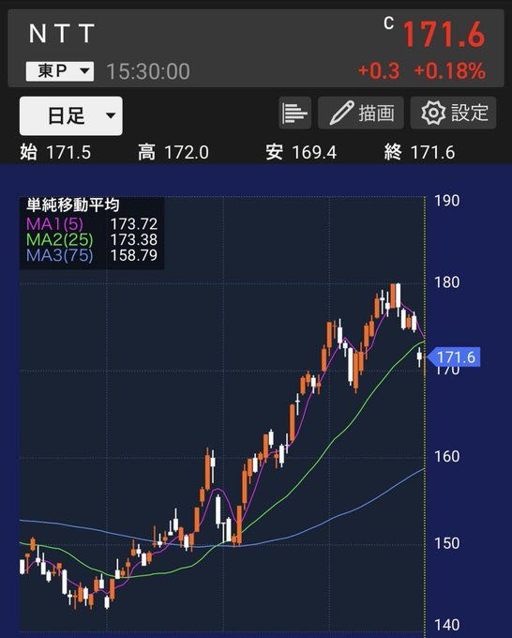This screenshot has width=512, height=638.
Task: Tap the +0.3 price change value
Action: 379,70
